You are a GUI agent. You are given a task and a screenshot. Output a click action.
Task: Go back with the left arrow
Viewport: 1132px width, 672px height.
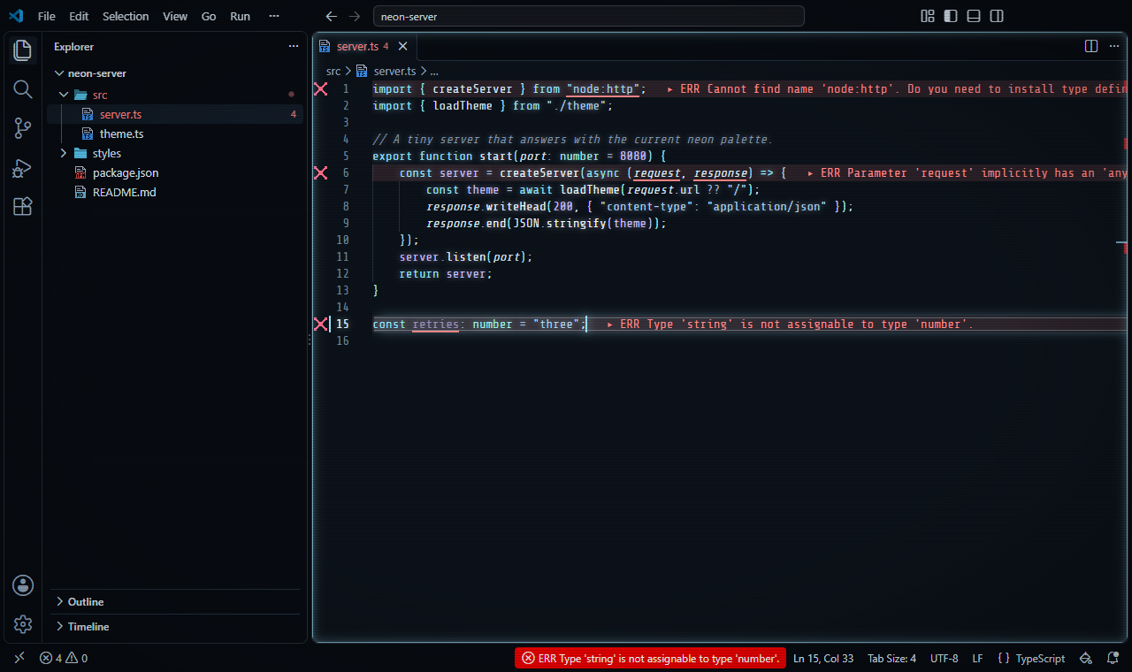click(332, 16)
